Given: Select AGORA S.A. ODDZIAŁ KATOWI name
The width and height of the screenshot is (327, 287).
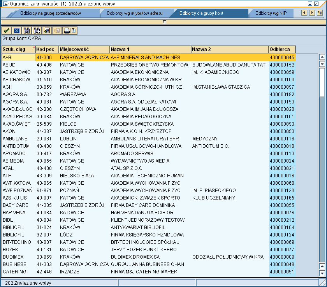Looking at the screenshot, I should (x=143, y=101).
